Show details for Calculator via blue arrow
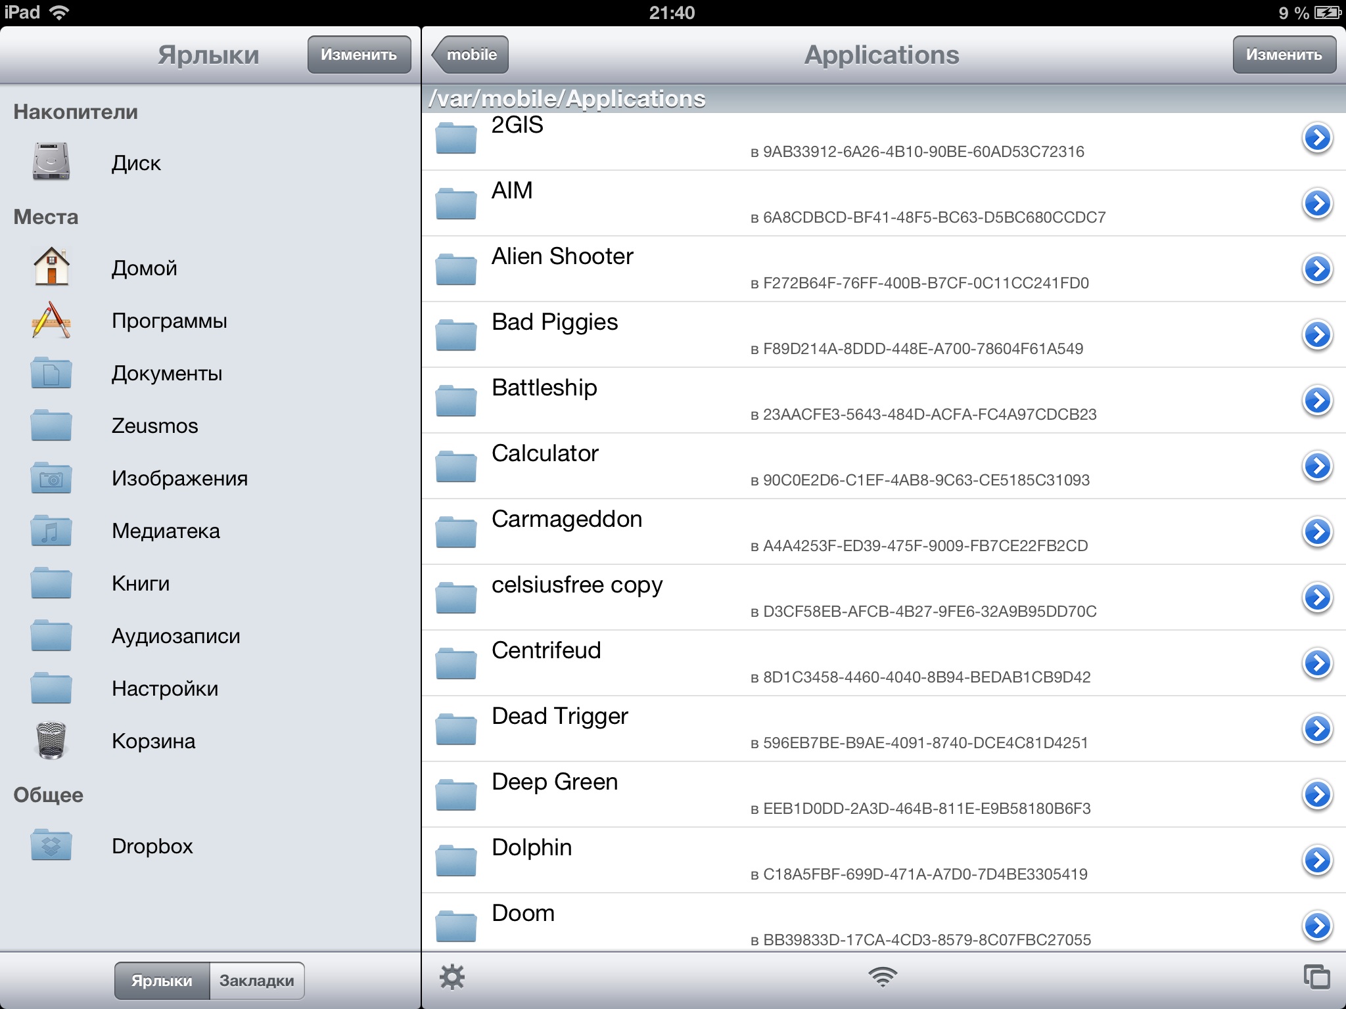Image resolution: width=1346 pixels, height=1009 pixels. point(1317,466)
